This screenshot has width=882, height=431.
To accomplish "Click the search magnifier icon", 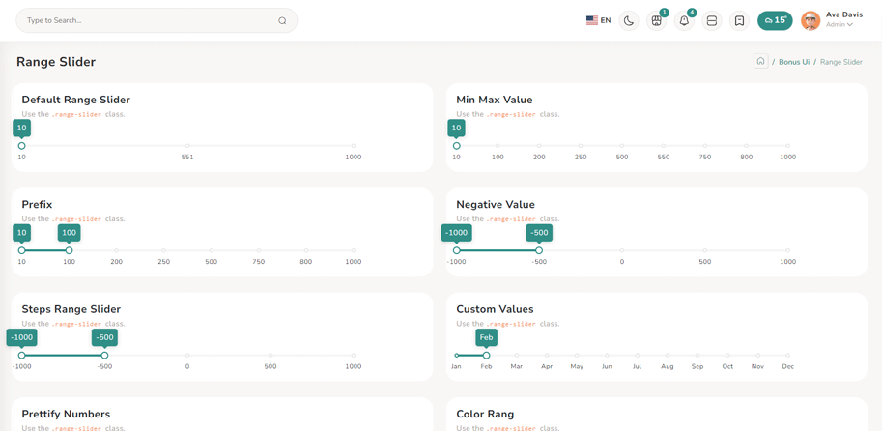I will click(x=282, y=20).
